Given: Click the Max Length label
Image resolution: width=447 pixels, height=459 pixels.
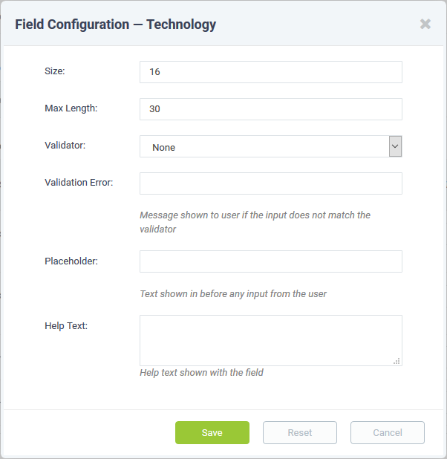Looking at the screenshot, I should point(71,108).
